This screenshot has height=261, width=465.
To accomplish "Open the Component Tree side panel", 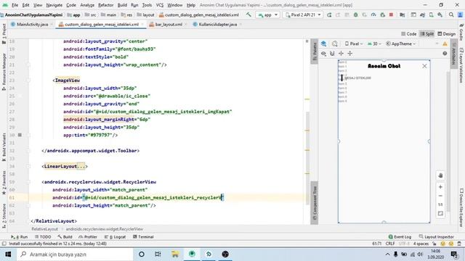I will 315,204.
